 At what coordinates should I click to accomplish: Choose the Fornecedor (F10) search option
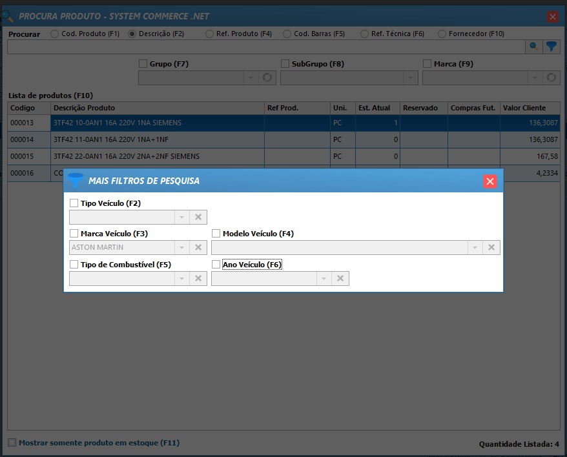(442, 34)
